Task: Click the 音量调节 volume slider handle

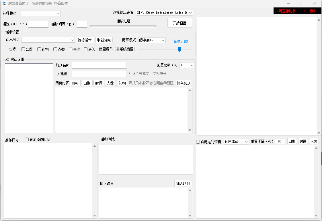Action: click(179, 49)
